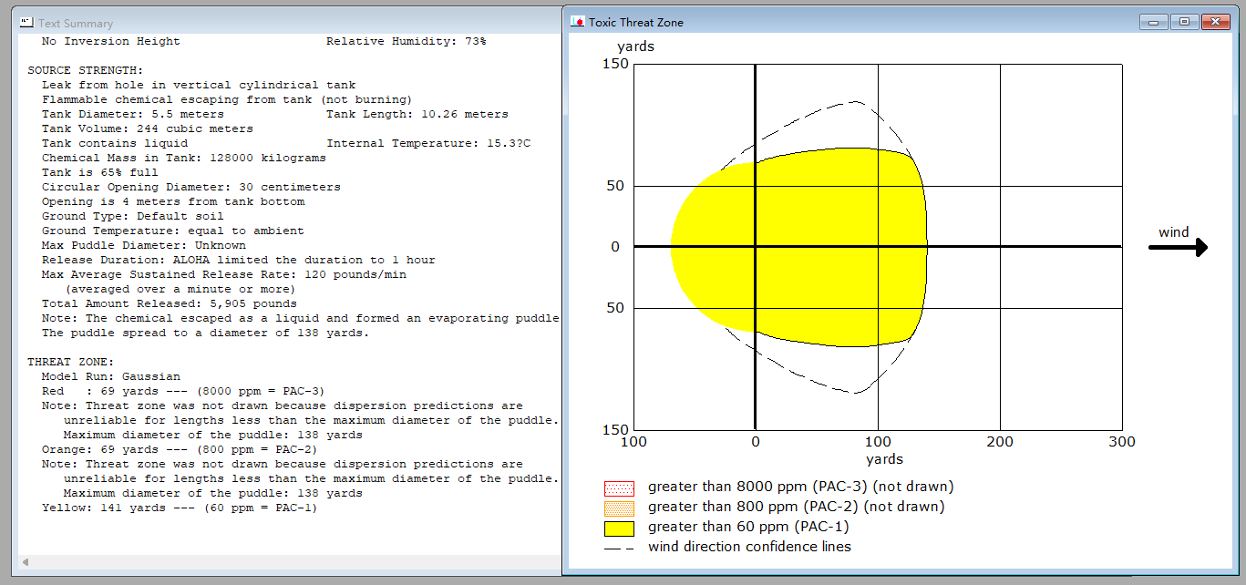Click the wind direction arrow
The width and height of the screenshot is (1246, 585).
[x=1178, y=247]
